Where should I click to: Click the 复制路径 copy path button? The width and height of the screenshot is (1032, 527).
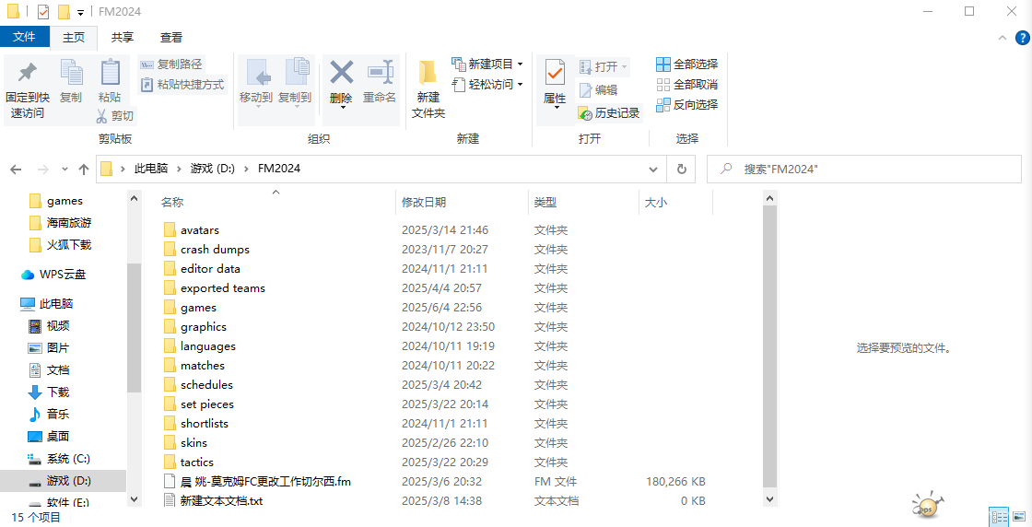pos(170,64)
